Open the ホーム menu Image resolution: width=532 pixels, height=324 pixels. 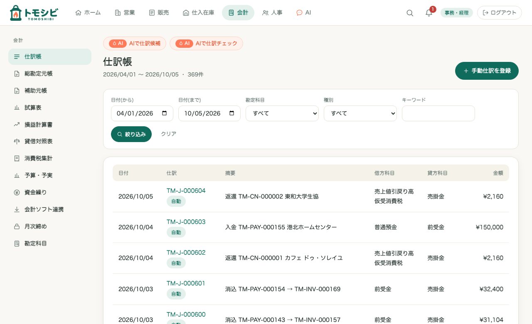click(x=88, y=12)
